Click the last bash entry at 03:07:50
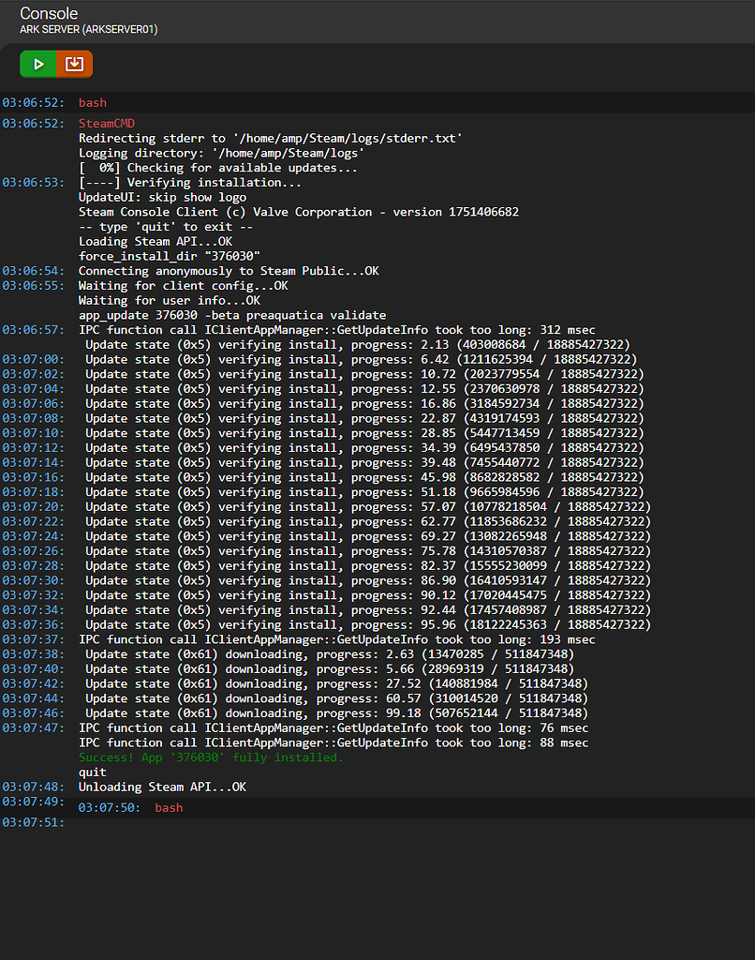Screen dimensions: 755x960 click(x=169, y=807)
